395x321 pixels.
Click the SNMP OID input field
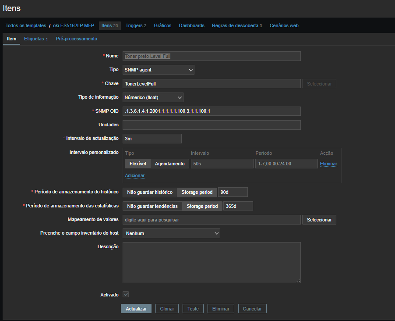pyautogui.click(x=212, y=111)
